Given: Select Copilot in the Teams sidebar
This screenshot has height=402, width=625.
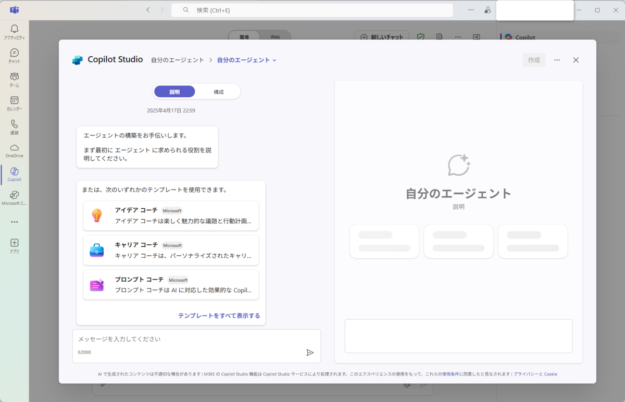Looking at the screenshot, I should (x=15, y=174).
